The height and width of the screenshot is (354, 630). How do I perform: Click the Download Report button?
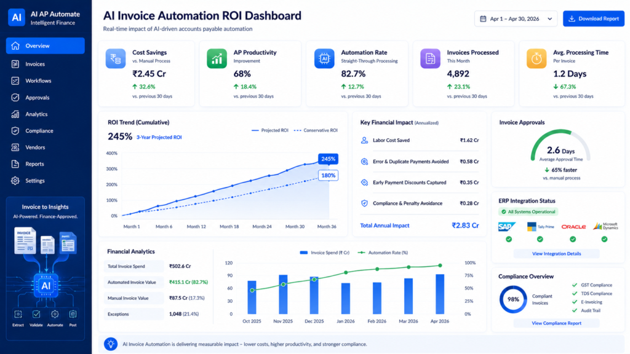(x=594, y=19)
